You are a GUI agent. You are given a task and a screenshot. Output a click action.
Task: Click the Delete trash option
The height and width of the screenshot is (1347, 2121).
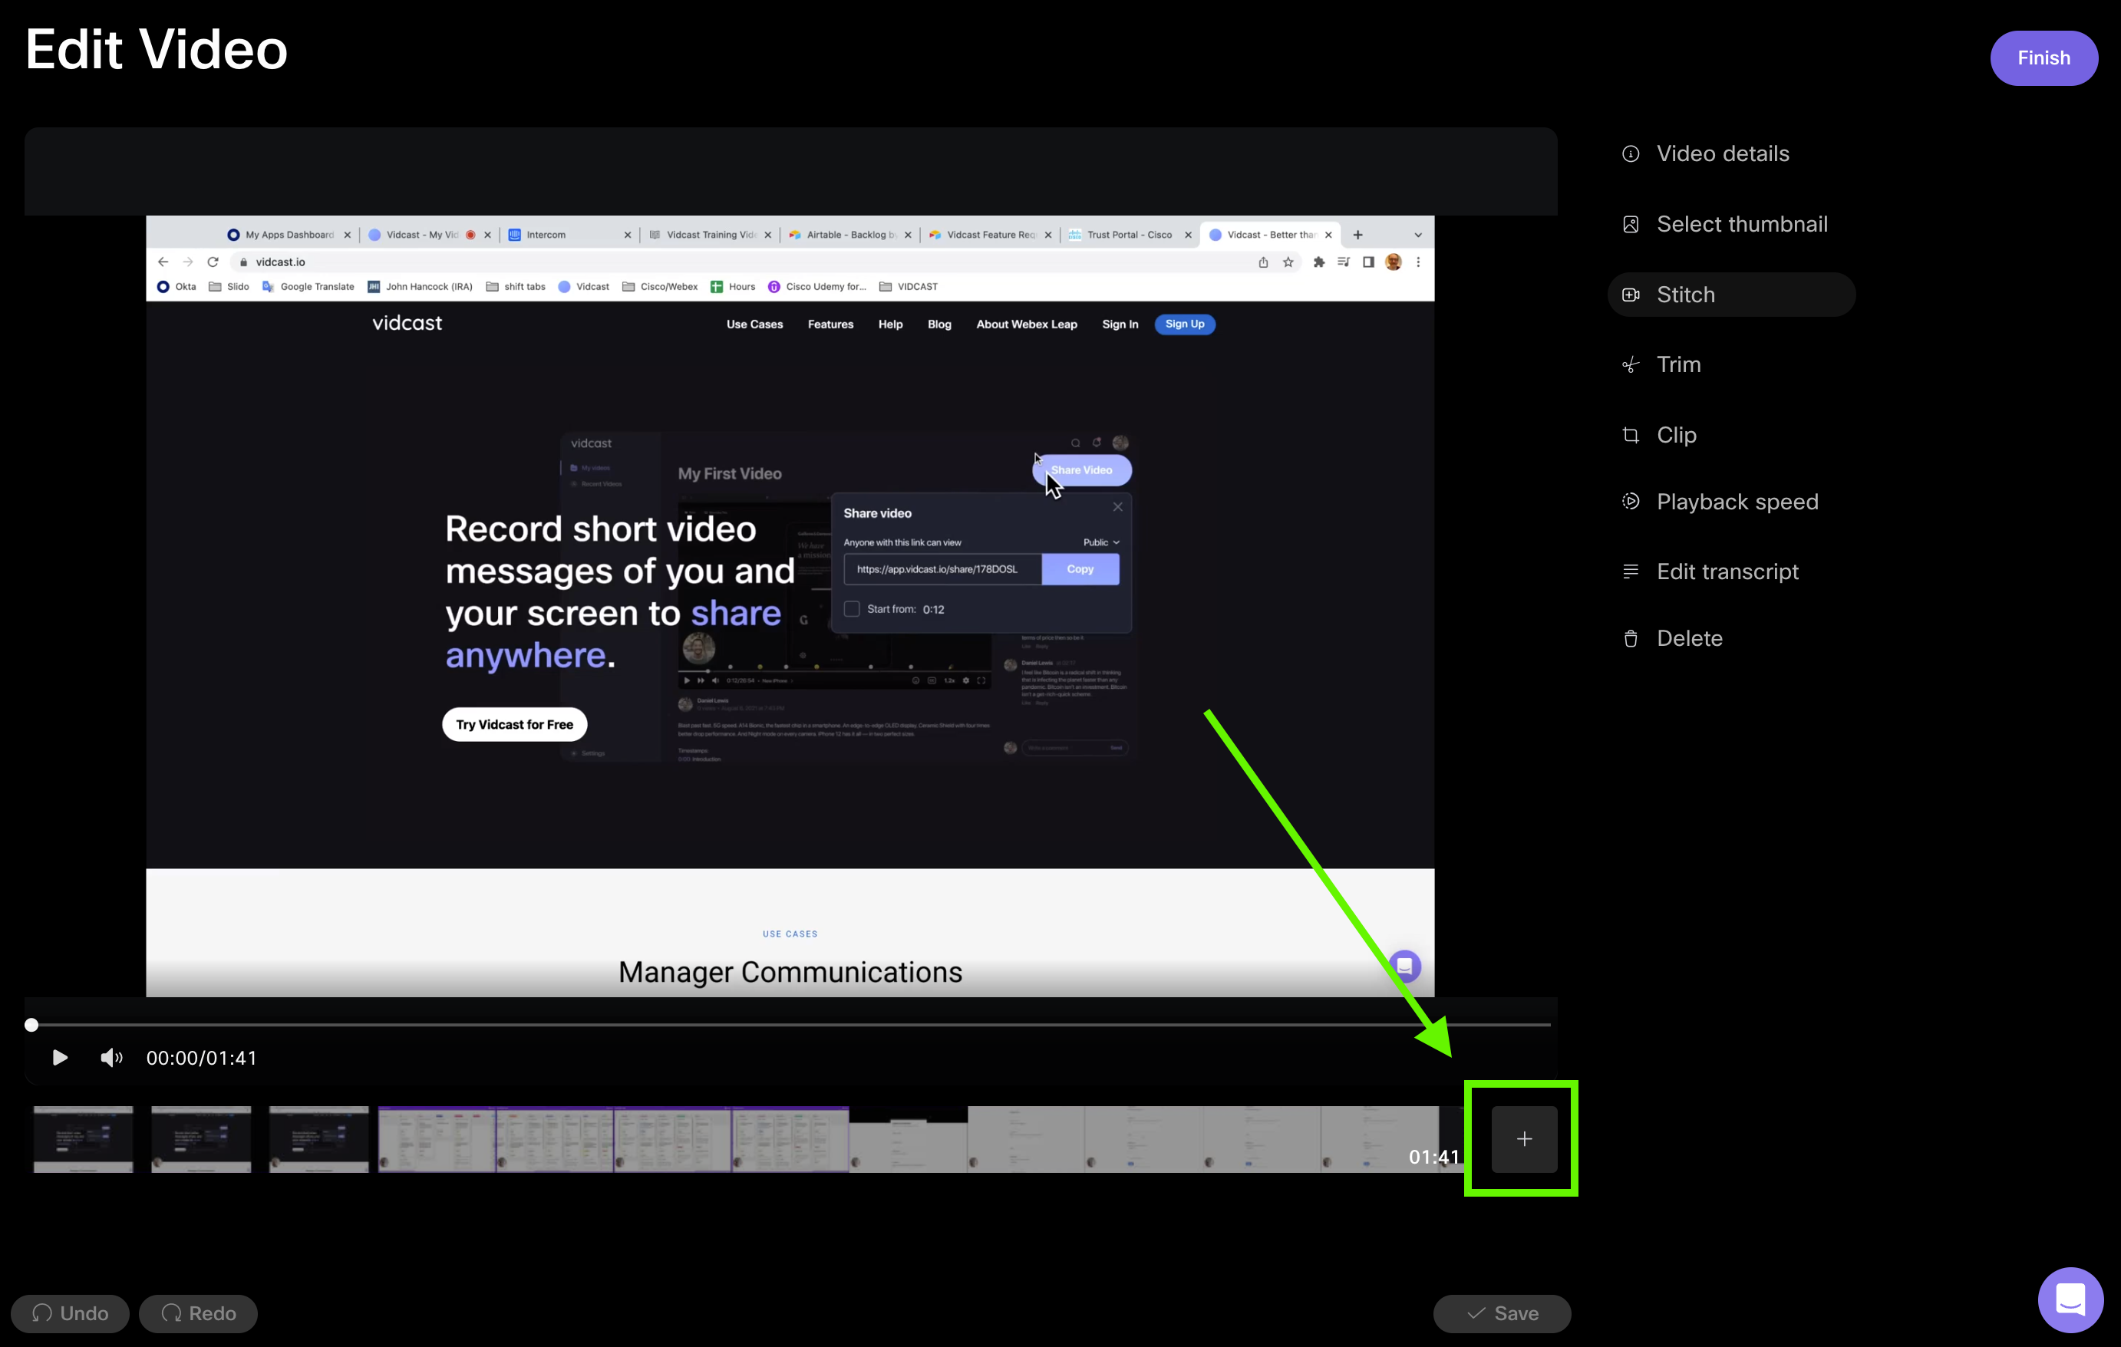point(1672,638)
